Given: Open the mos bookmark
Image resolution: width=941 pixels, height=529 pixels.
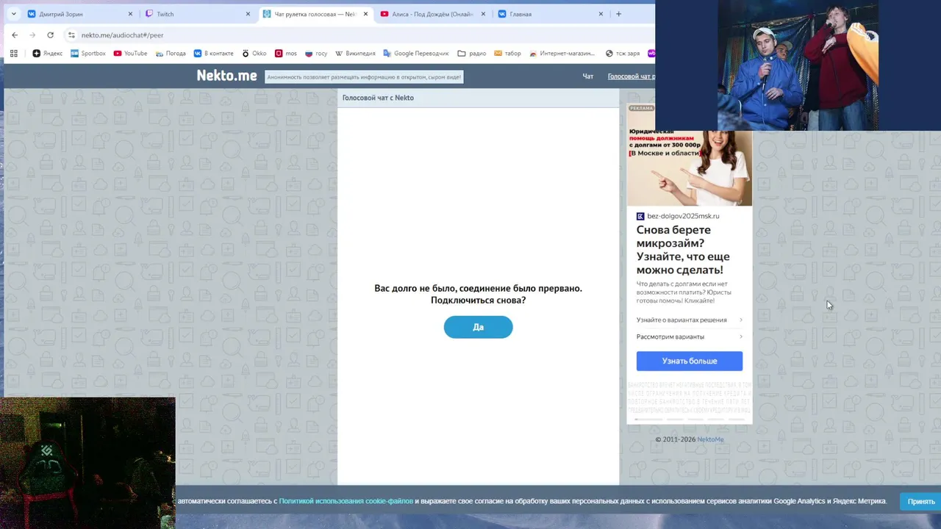Looking at the screenshot, I should pyautogui.click(x=285, y=53).
